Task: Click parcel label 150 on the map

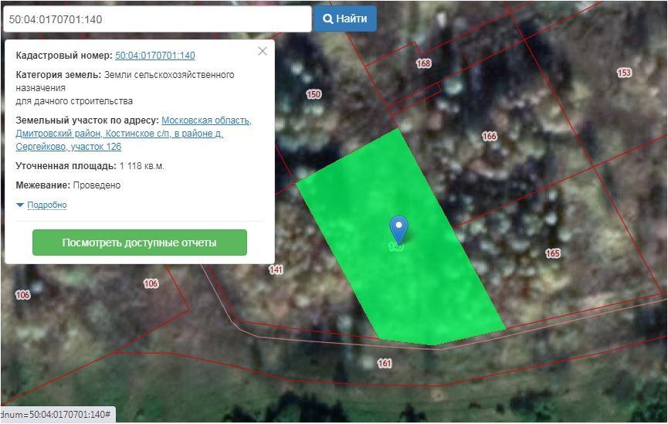Action: click(313, 94)
